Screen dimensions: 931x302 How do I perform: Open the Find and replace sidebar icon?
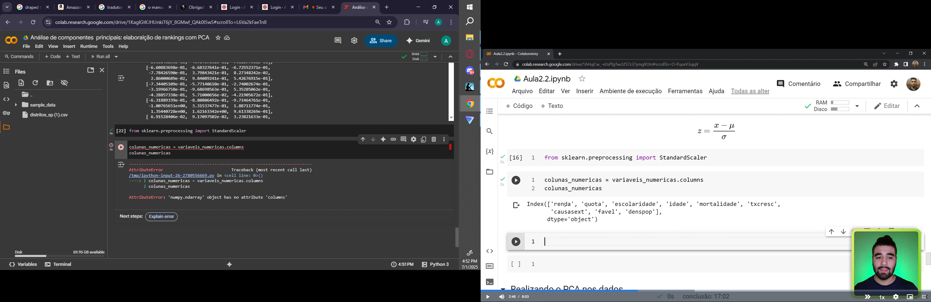tap(6, 86)
